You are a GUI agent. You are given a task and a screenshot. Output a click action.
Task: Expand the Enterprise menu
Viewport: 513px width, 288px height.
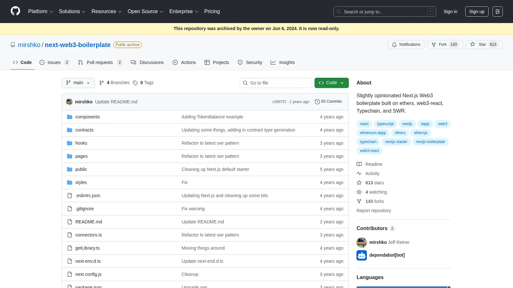point(184,12)
